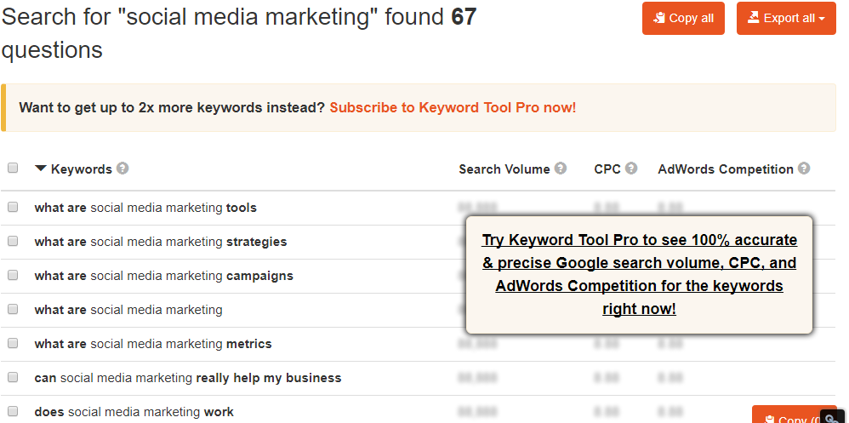This screenshot has width=849, height=423.
Task: Select checkbox for 'social media marketing strategies'
Action: click(x=13, y=241)
